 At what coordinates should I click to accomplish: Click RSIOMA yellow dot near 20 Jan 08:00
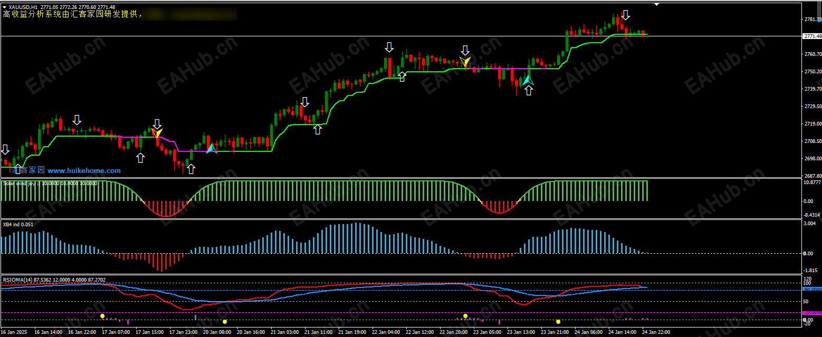click(225, 321)
